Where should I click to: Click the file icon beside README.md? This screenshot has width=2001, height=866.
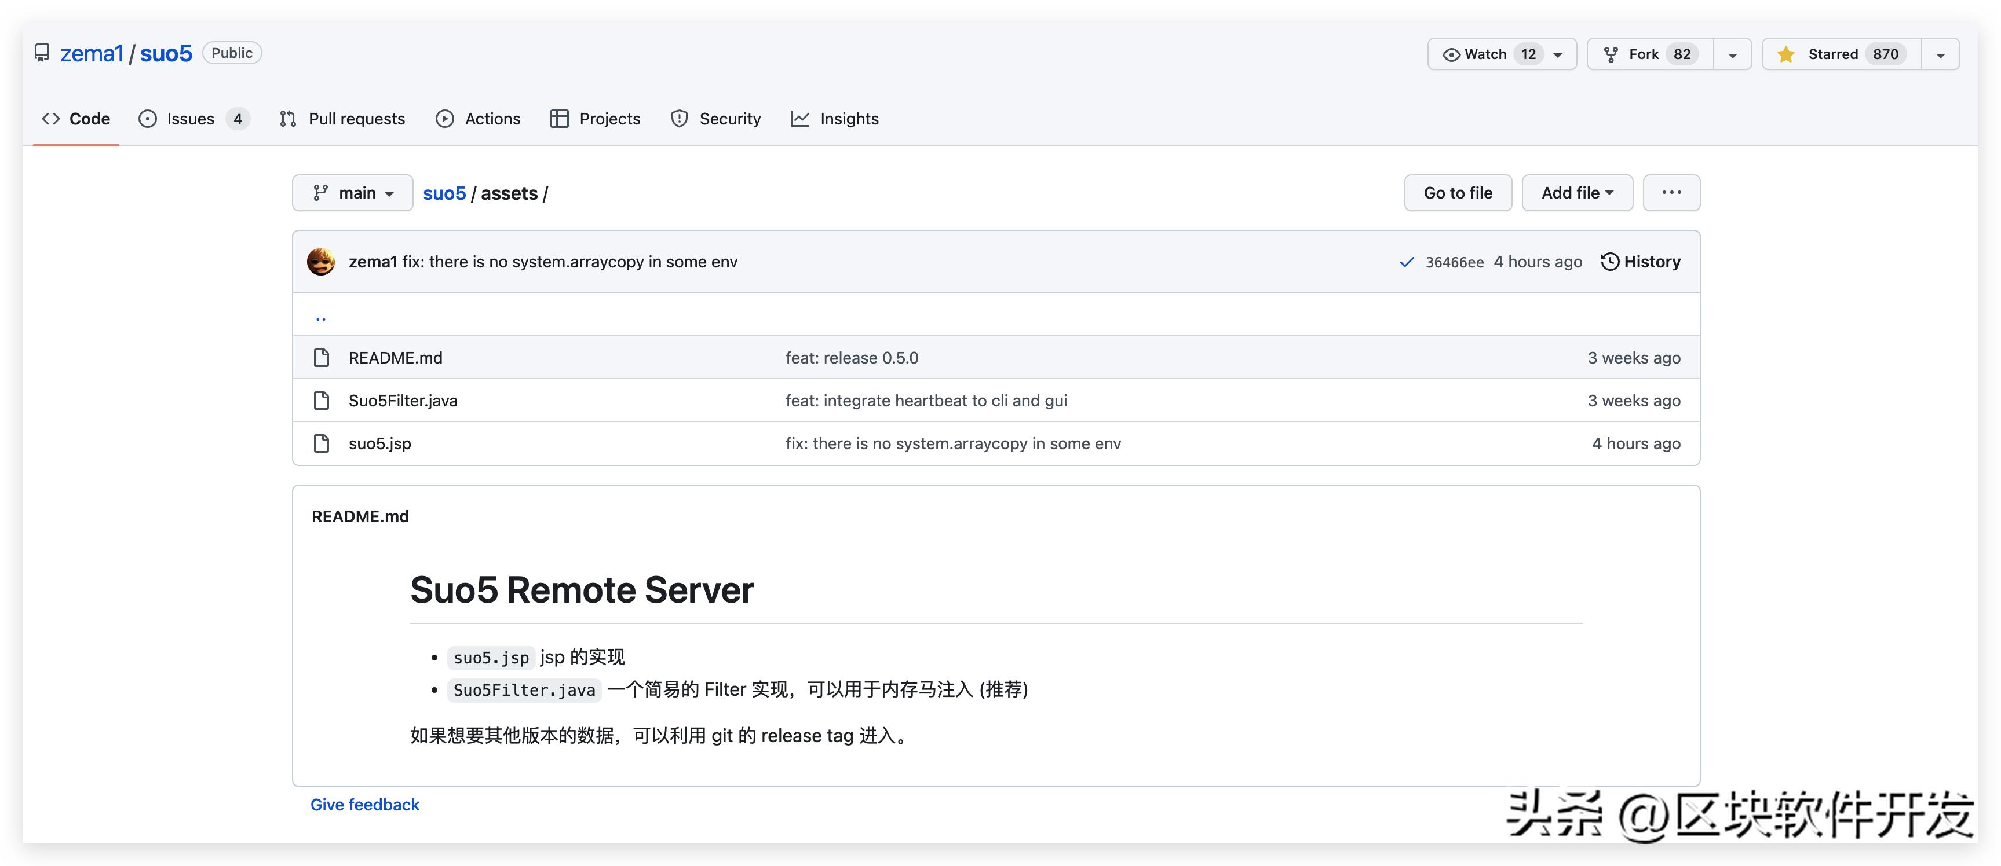tap(321, 358)
